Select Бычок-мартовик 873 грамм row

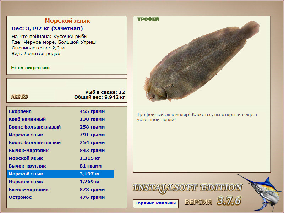[x=61, y=189]
